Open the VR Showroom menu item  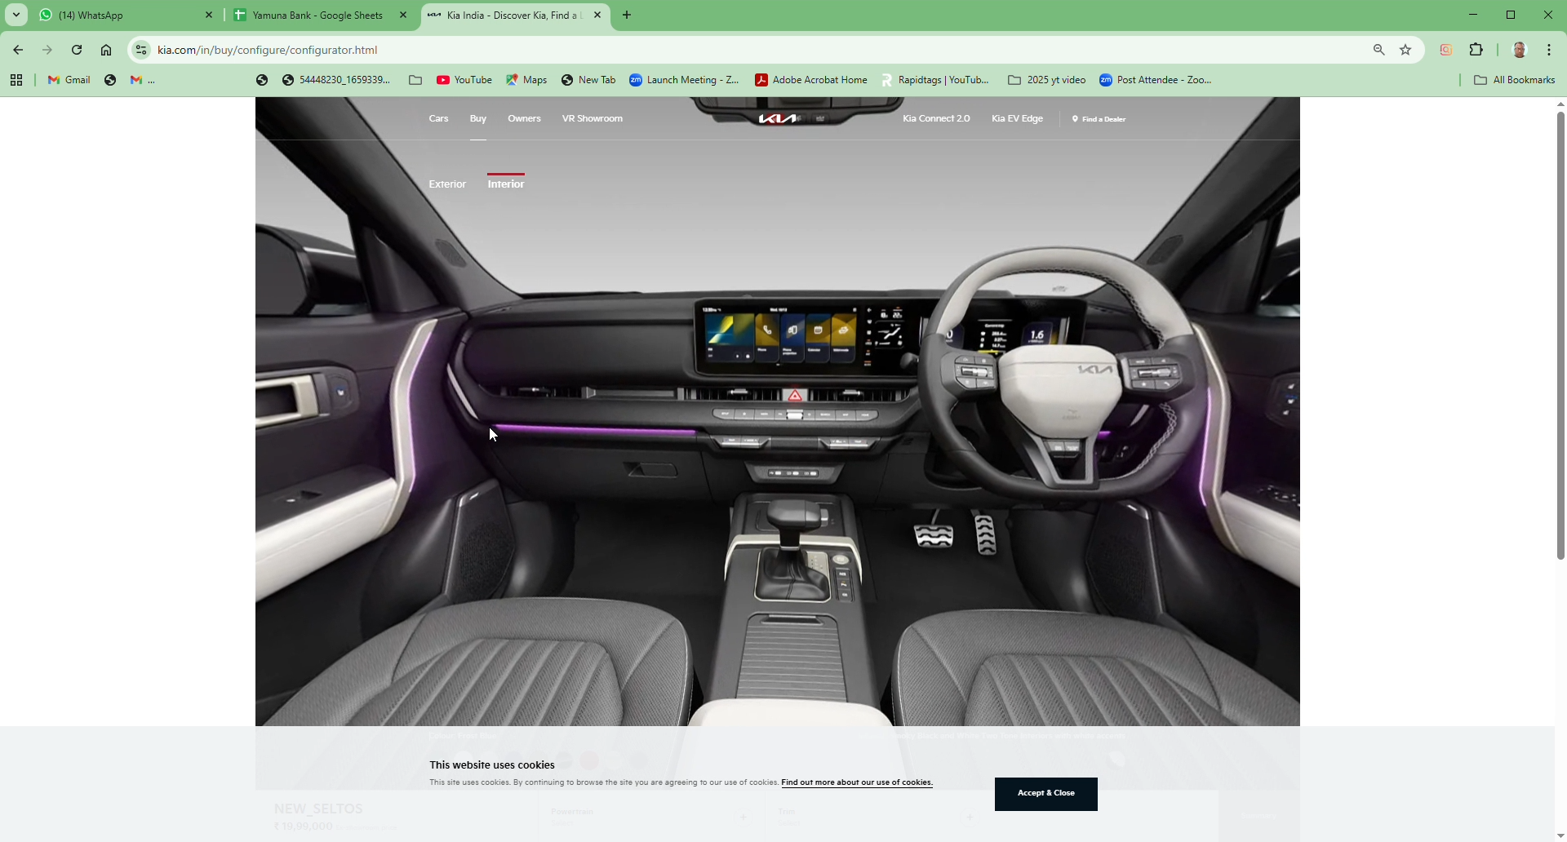(592, 119)
